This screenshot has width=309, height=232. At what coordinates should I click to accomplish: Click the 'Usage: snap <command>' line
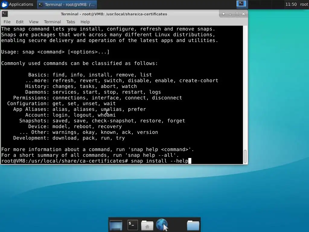55,52
